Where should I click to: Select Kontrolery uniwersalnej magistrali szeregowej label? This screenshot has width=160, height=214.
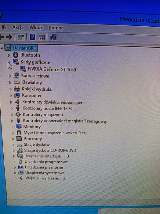pos(65,121)
